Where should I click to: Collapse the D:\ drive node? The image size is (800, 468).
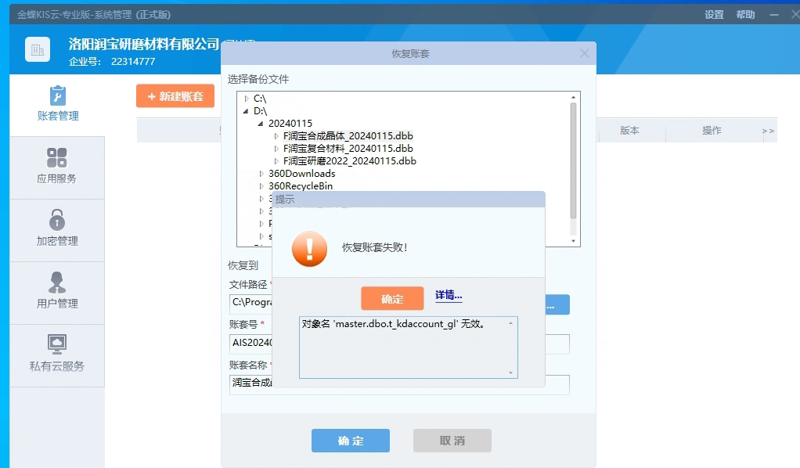[247, 111]
